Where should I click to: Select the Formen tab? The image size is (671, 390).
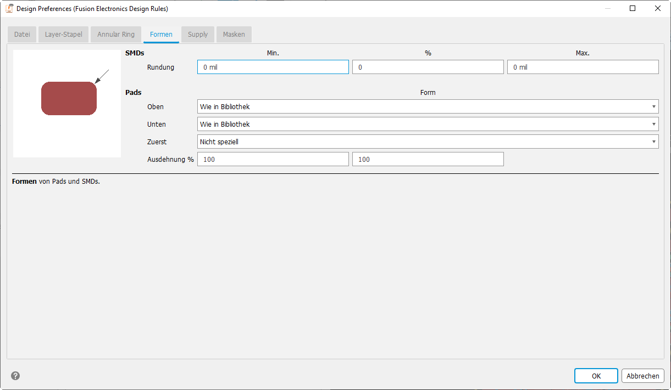[x=161, y=34]
